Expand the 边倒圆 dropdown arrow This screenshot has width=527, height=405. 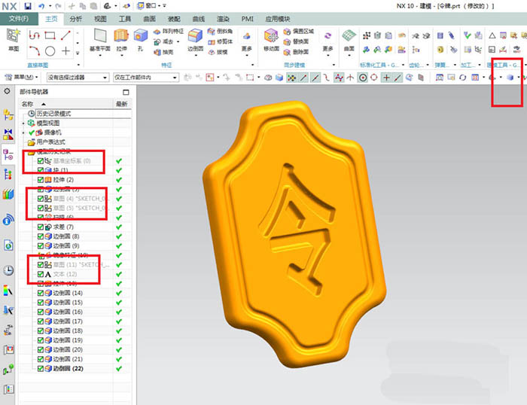point(195,55)
